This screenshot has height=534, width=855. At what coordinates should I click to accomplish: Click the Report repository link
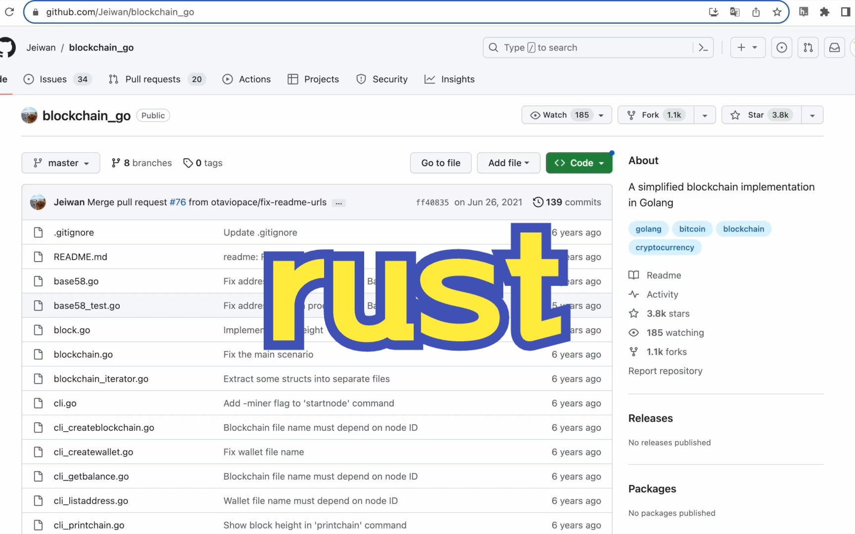coord(665,371)
